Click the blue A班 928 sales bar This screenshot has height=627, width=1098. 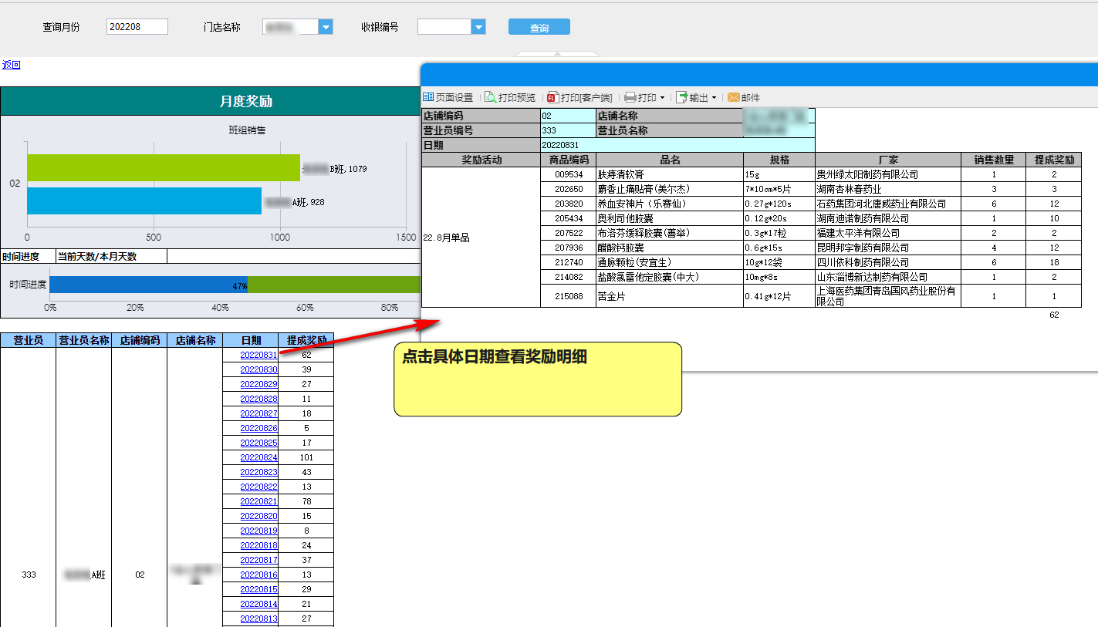[144, 201]
